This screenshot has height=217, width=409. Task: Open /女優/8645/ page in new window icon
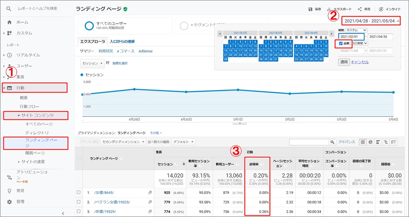150,193
